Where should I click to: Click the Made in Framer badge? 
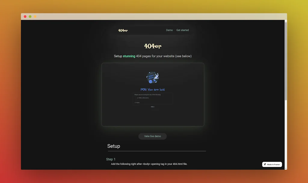pyautogui.click(x=272, y=164)
